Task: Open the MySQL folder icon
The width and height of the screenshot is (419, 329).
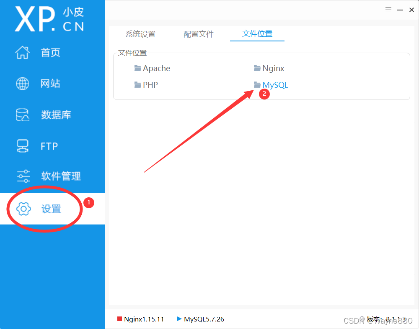Action: click(x=257, y=85)
